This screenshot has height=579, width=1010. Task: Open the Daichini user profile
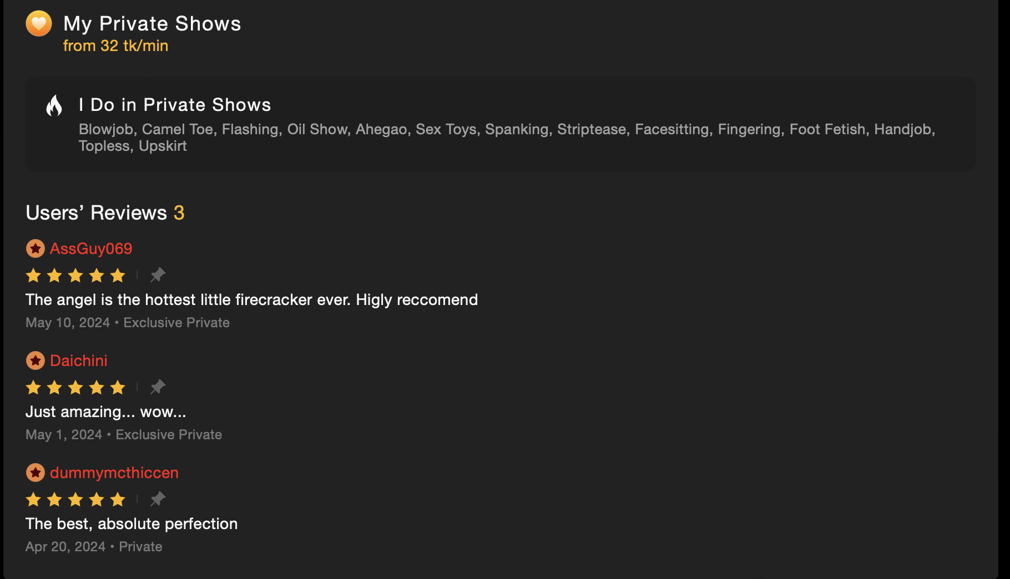79,361
